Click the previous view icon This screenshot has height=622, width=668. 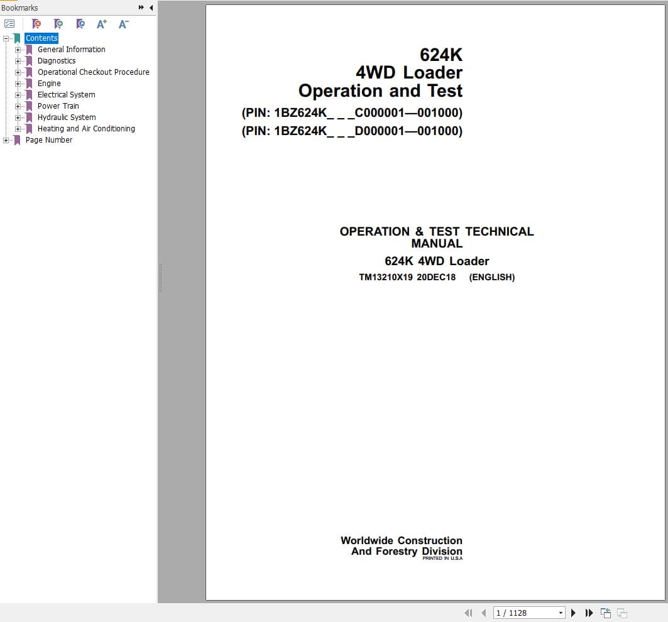(605, 613)
